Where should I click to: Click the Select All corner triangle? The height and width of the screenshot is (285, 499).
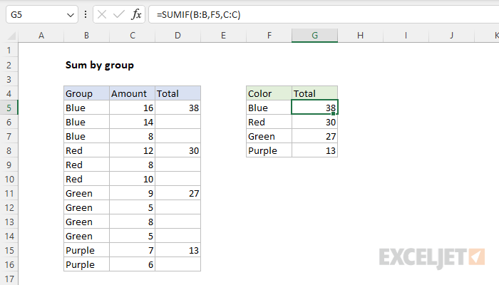(11, 36)
